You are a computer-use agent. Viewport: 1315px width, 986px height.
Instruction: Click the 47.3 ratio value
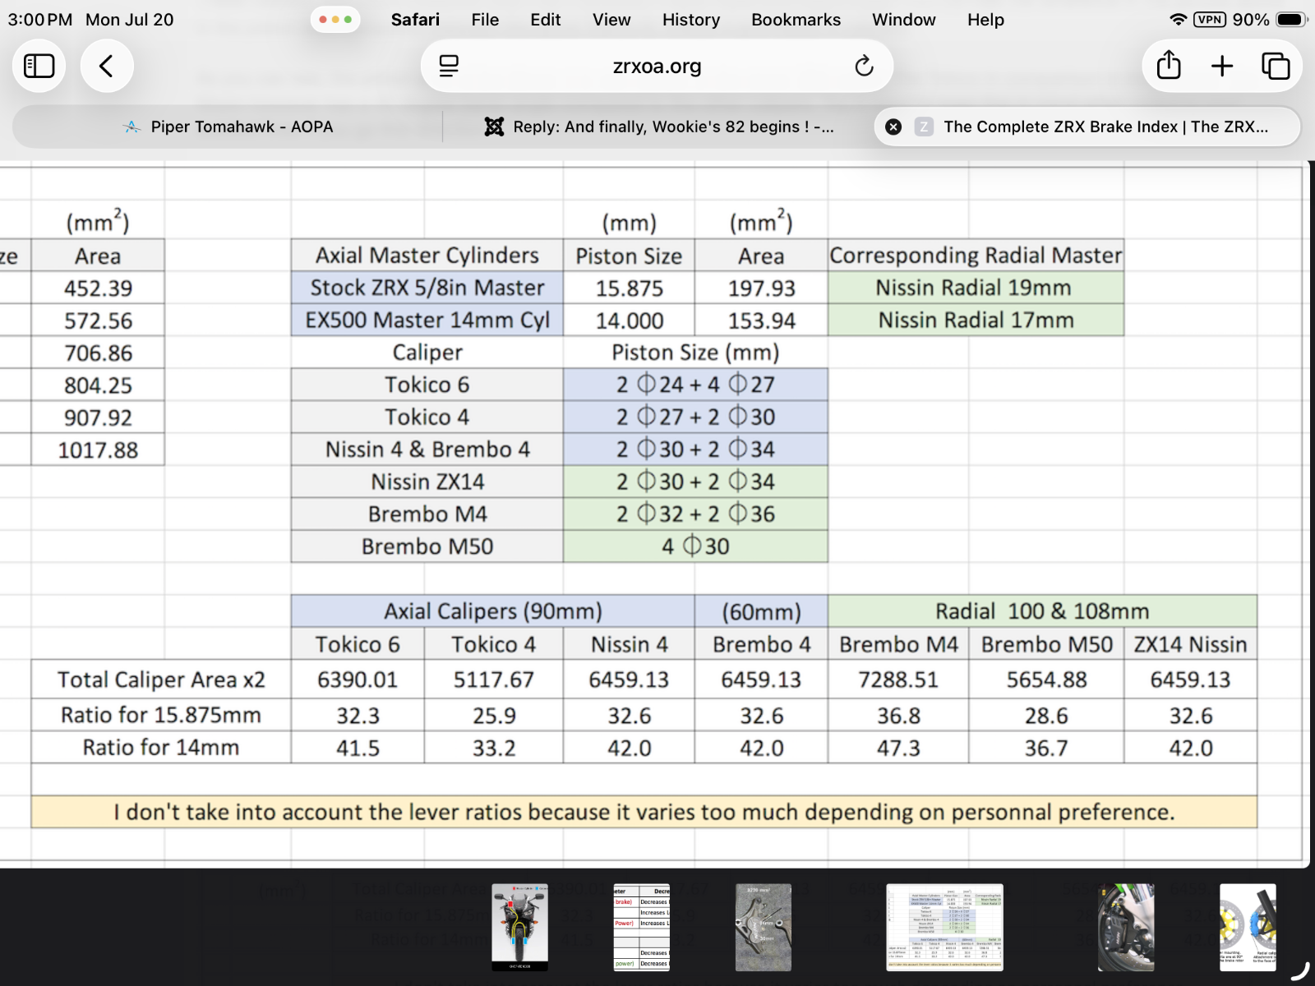pyautogui.click(x=898, y=748)
